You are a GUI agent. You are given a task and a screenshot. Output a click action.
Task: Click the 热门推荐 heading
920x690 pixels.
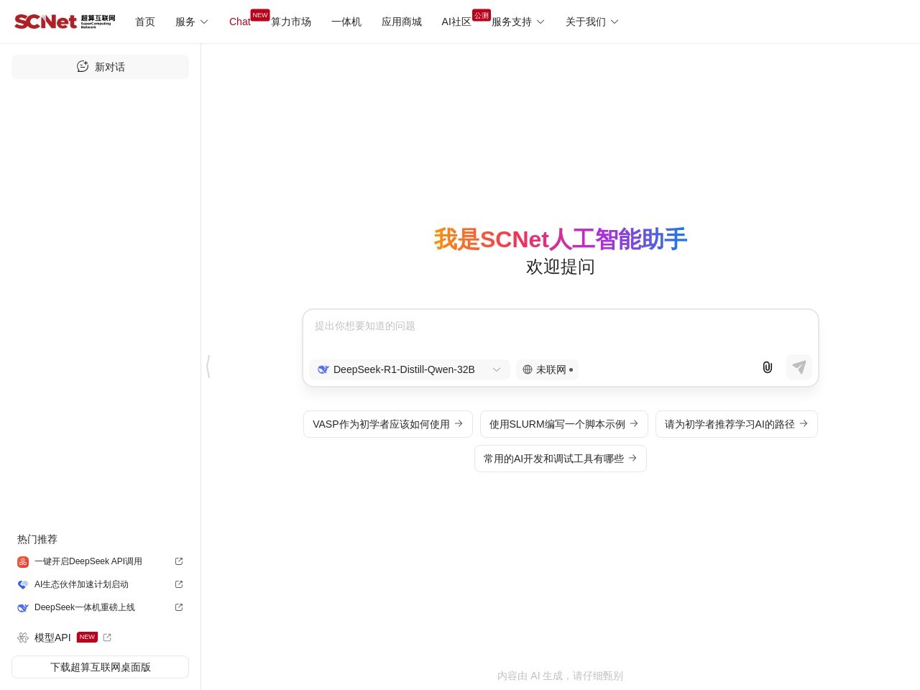click(37, 539)
